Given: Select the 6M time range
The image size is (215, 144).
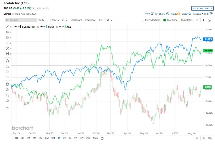Looking at the screenshot, I should point(47,138).
